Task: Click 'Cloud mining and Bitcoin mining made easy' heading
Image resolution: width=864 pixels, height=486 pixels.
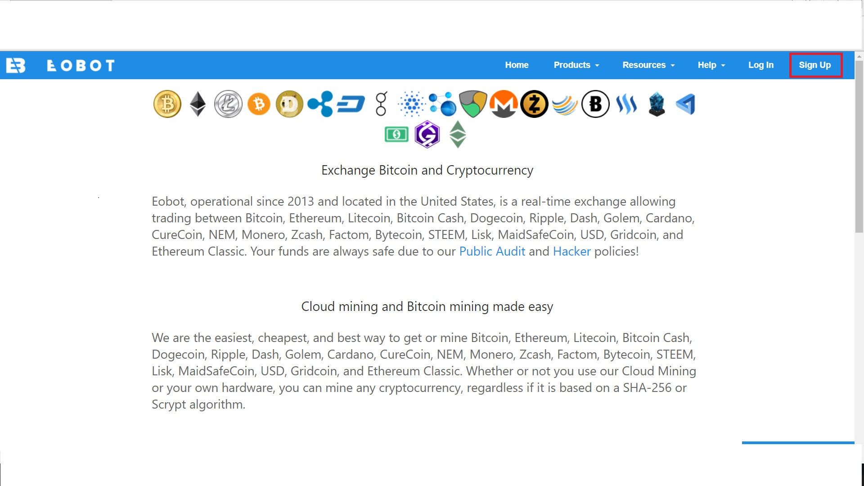Action: pos(427,306)
